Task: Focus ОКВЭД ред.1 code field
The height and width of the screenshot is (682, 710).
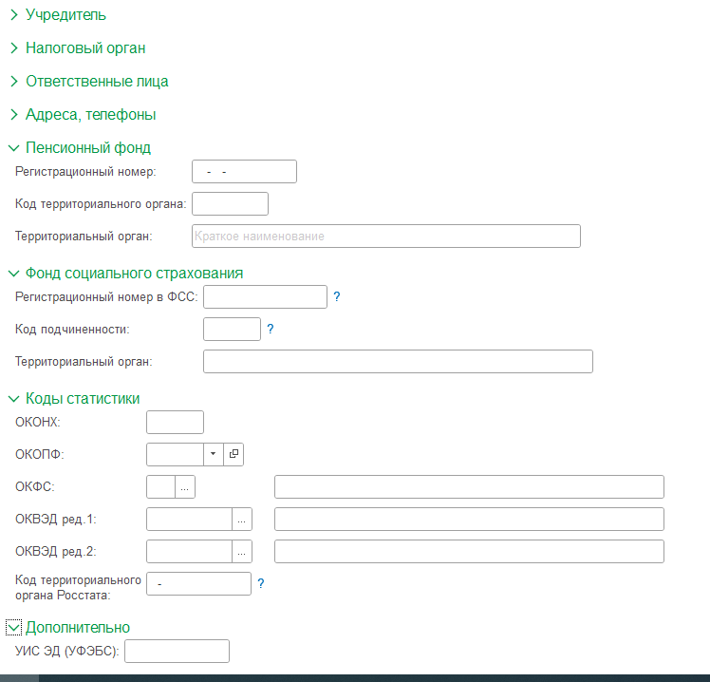Action: click(x=189, y=519)
